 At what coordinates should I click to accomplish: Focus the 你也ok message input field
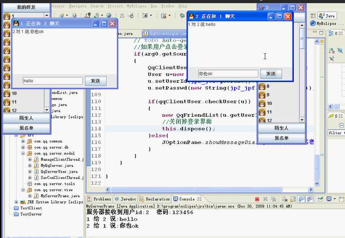pos(228,74)
